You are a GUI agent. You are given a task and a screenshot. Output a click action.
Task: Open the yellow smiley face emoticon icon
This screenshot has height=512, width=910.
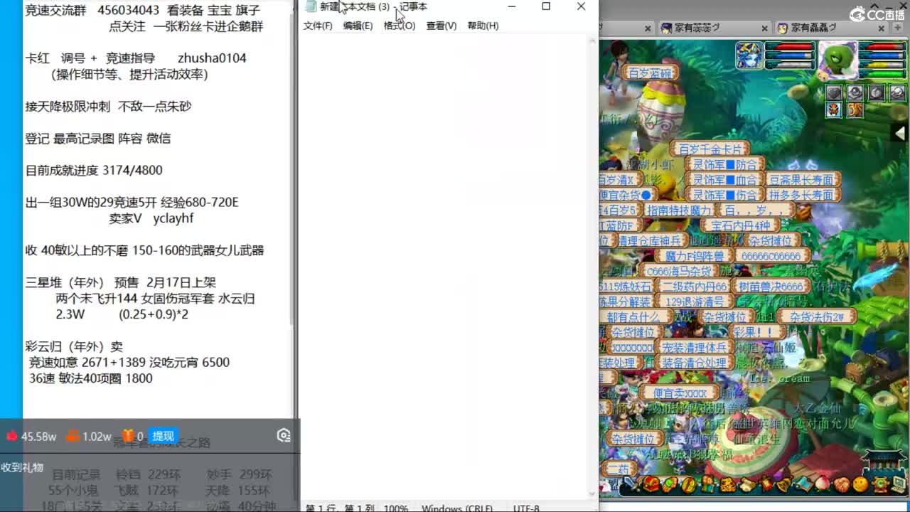point(860,485)
